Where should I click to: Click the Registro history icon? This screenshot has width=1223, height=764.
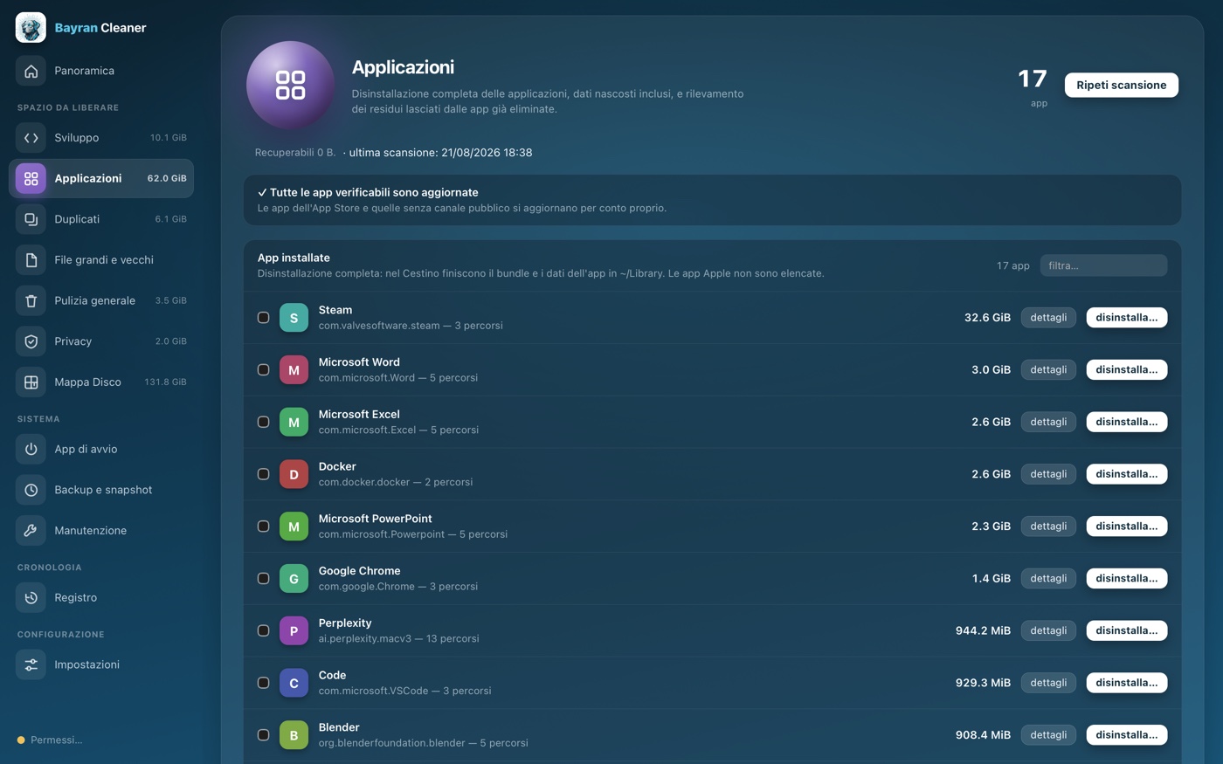click(x=31, y=598)
